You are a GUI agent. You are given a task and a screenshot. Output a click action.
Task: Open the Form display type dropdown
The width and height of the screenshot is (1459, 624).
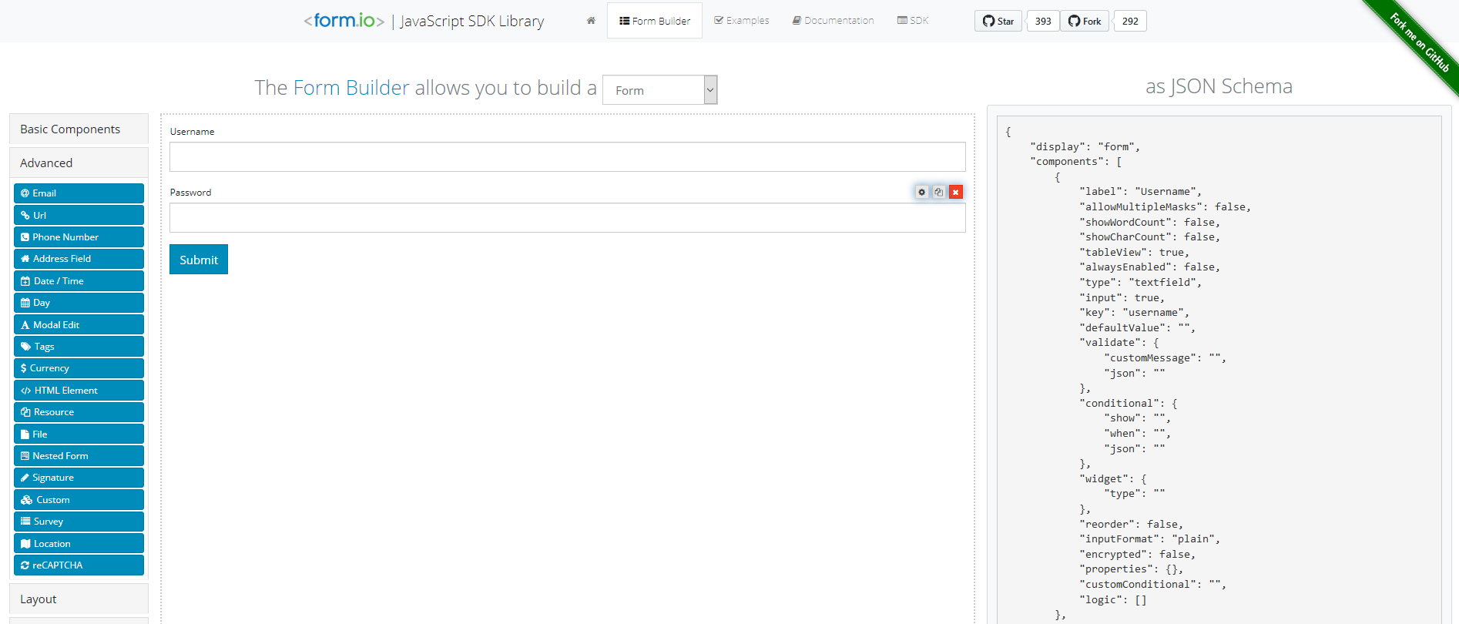click(x=659, y=90)
